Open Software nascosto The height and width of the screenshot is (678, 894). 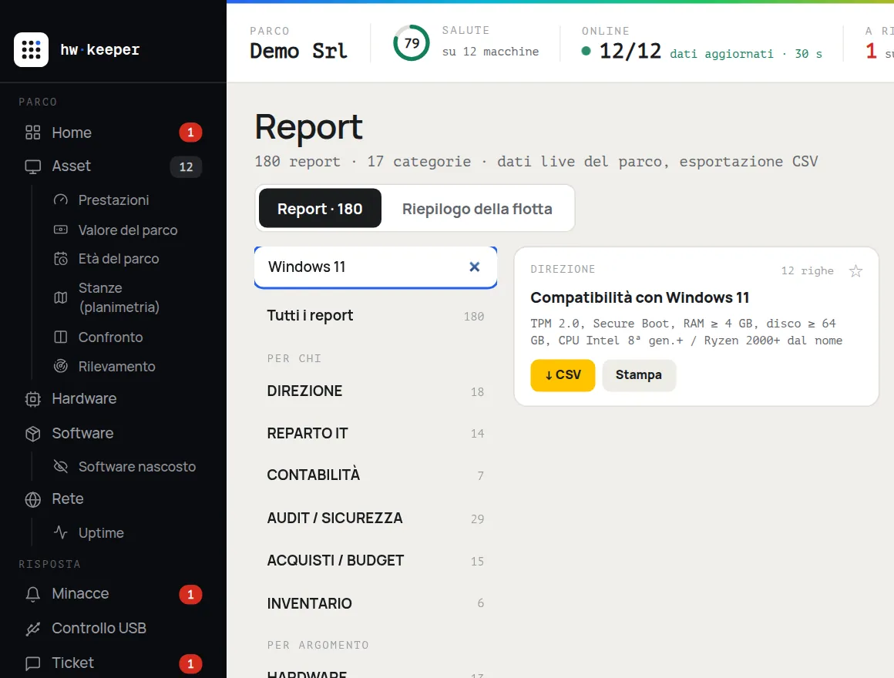coord(137,467)
